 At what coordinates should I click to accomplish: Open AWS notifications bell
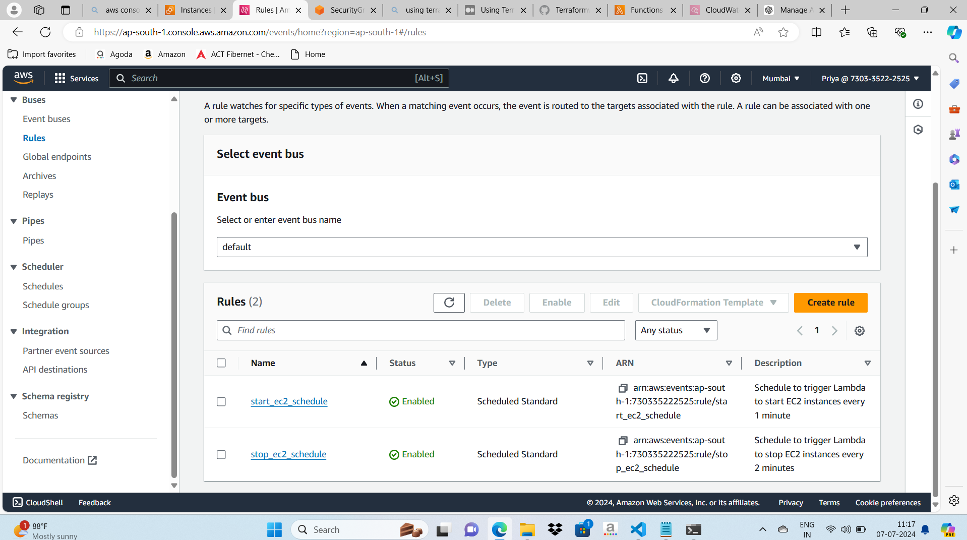(x=673, y=78)
